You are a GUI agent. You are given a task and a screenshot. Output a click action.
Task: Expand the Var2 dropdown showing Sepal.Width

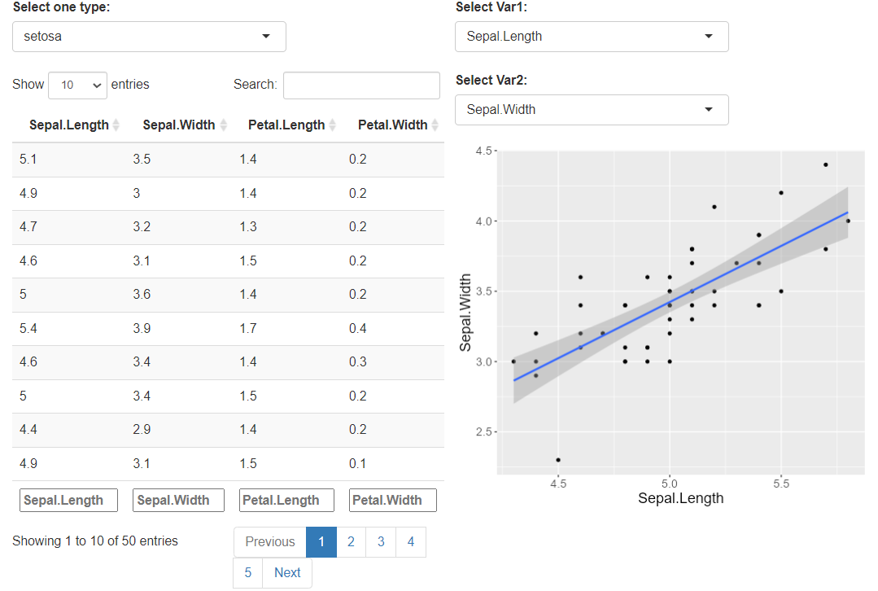pos(592,110)
